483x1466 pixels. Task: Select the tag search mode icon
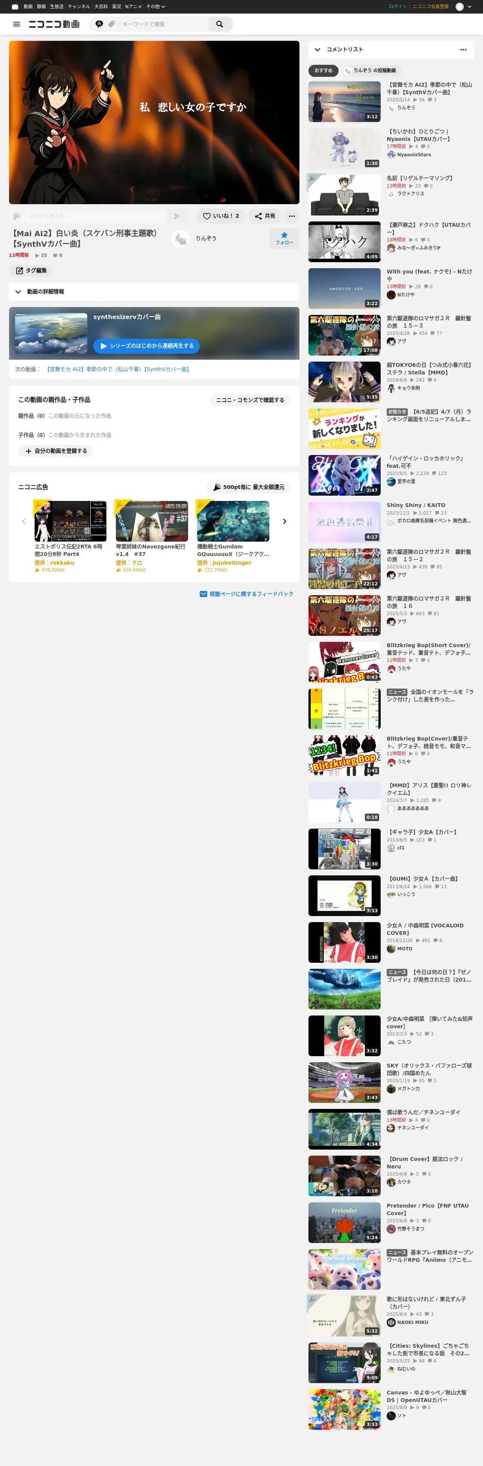pos(111,24)
